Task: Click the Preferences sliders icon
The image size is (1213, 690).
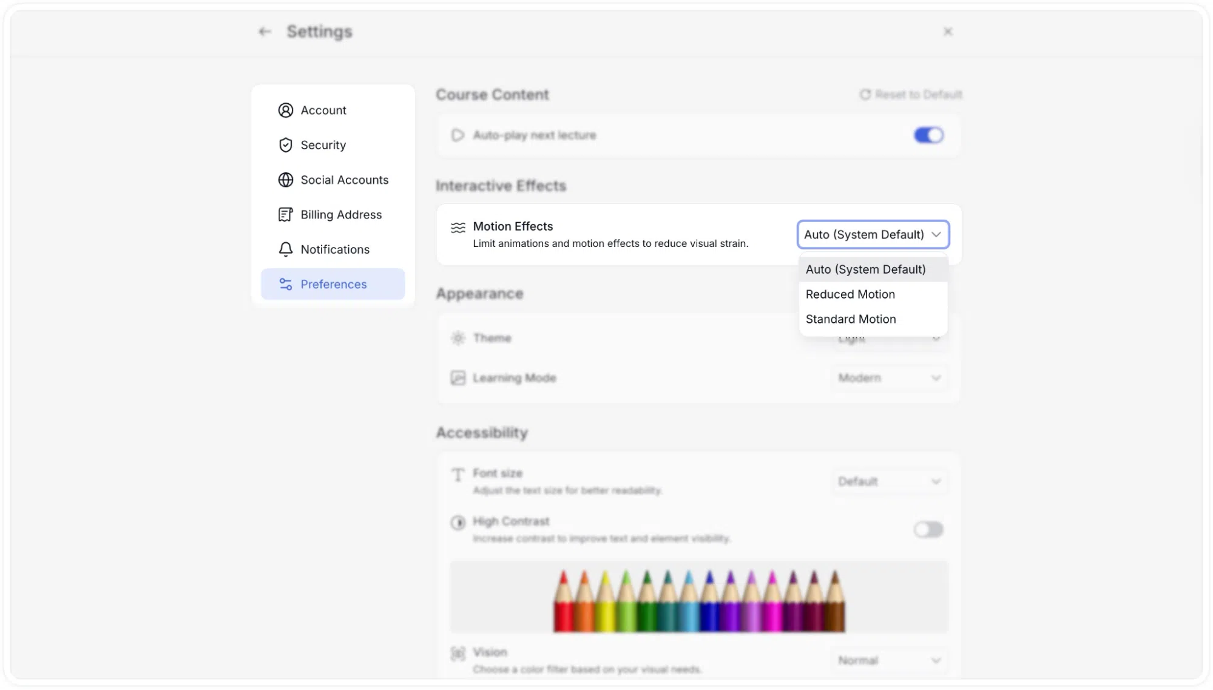Action: (286, 285)
